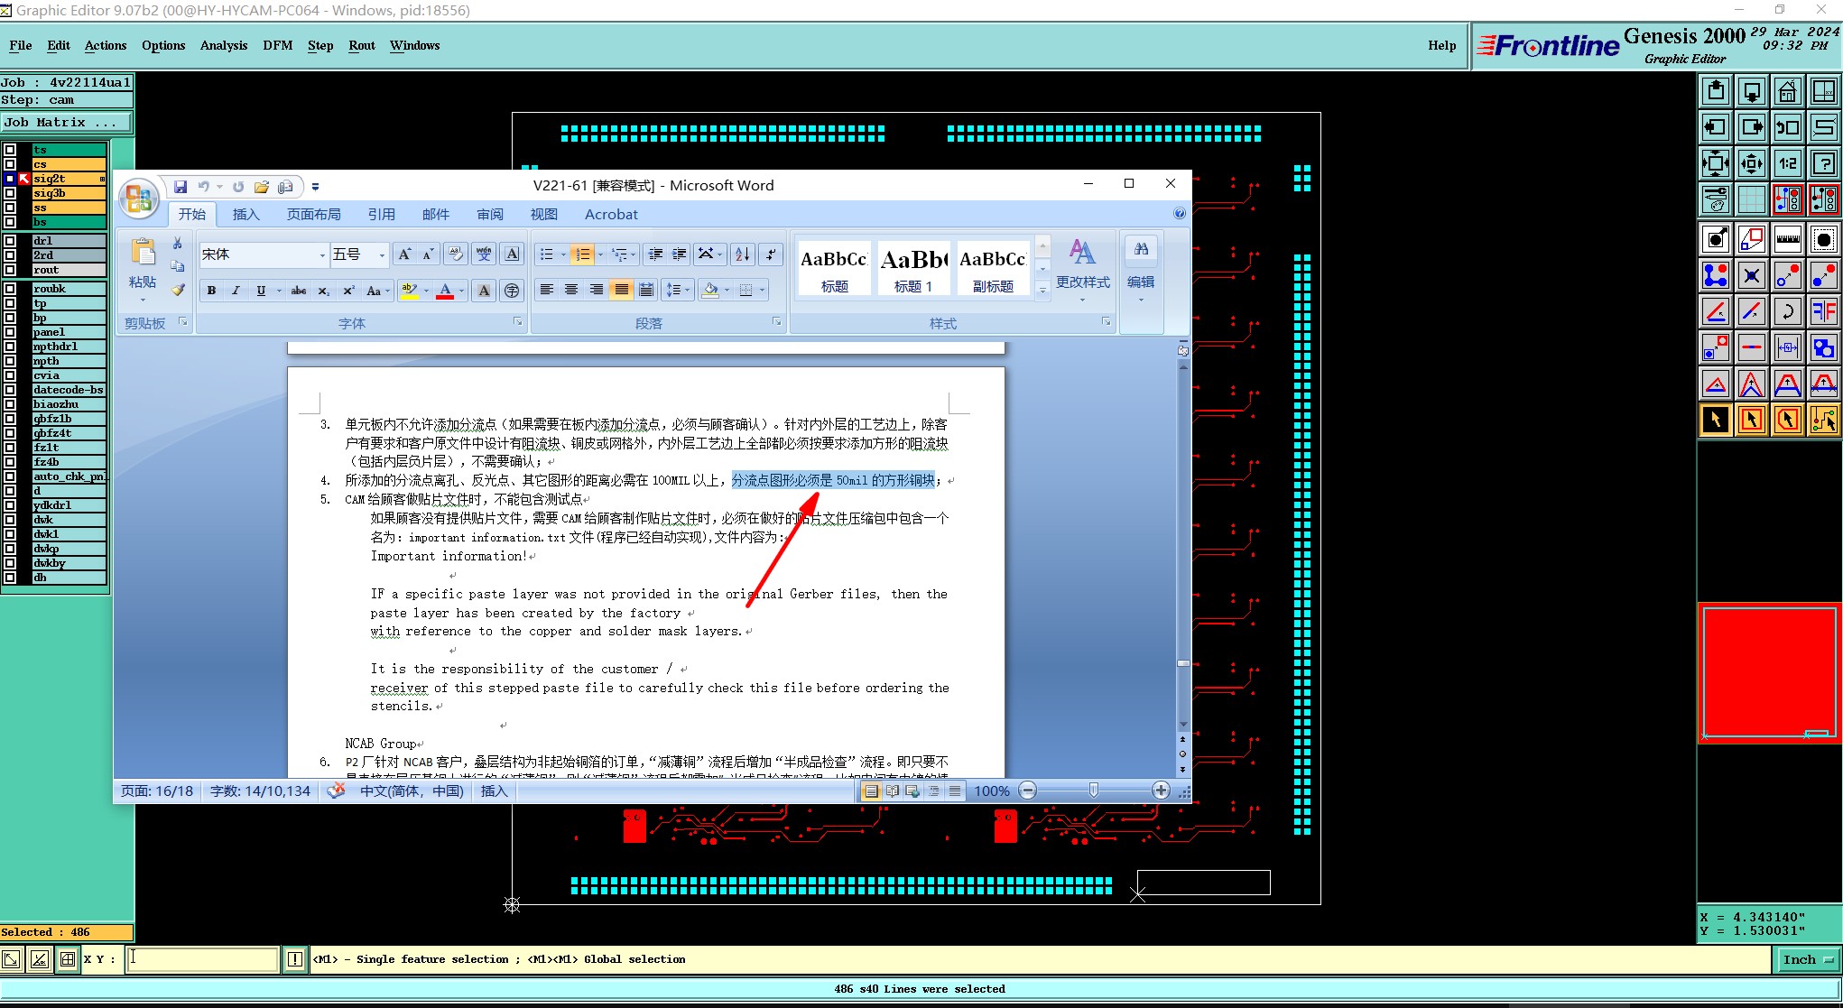The image size is (1843, 1008).
Task: Toggle the checkbox for layer drl
Action: (10, 241)
